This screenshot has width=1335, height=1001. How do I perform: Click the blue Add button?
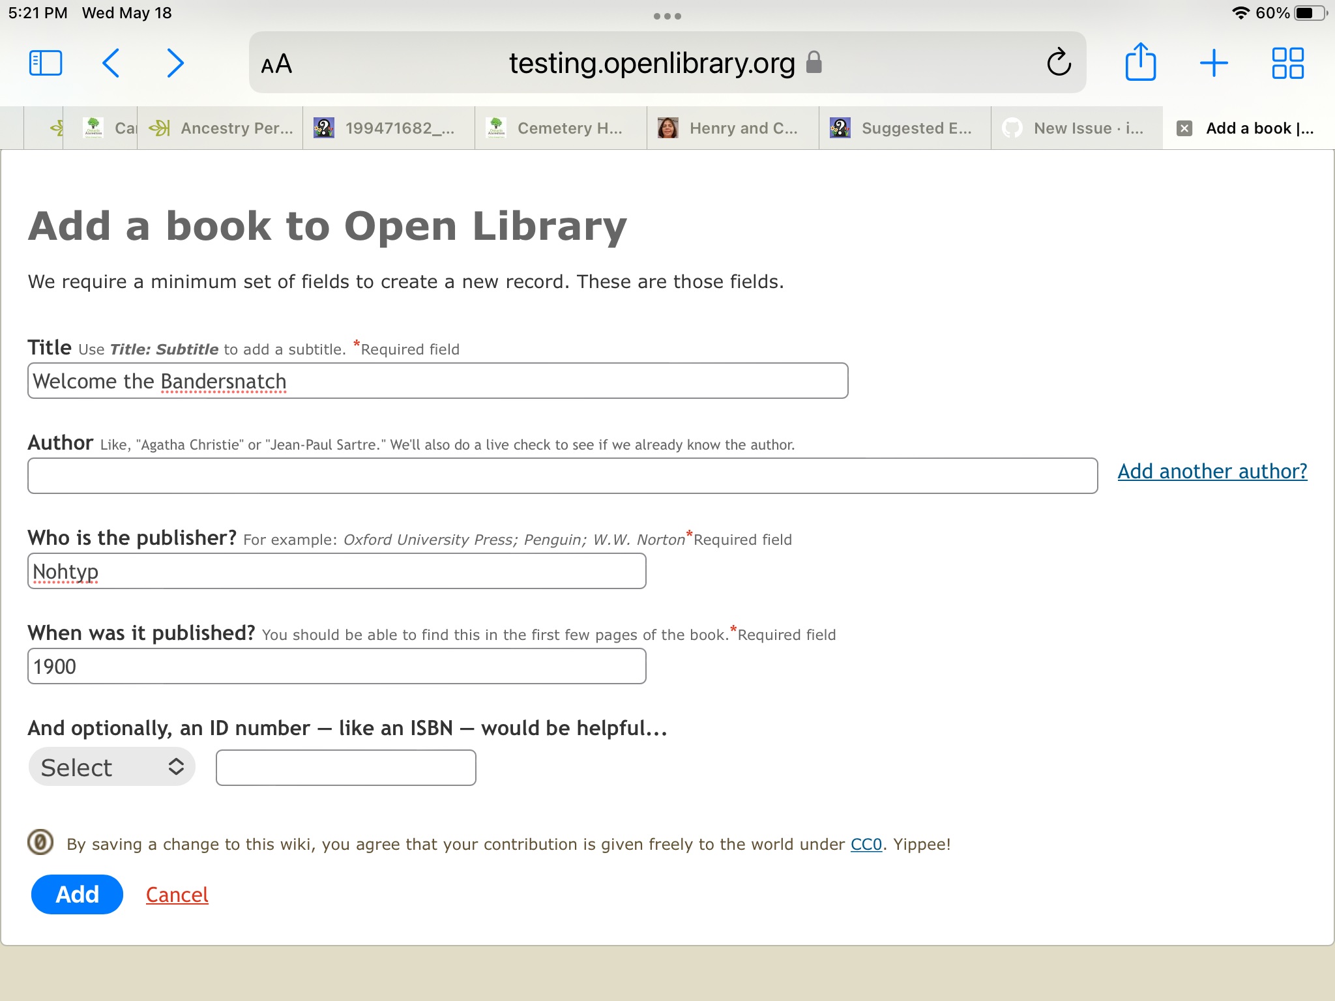click(77, 894)
